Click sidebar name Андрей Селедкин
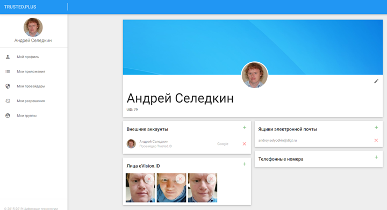This screenshot has width=387, height=210. point(33,40)
